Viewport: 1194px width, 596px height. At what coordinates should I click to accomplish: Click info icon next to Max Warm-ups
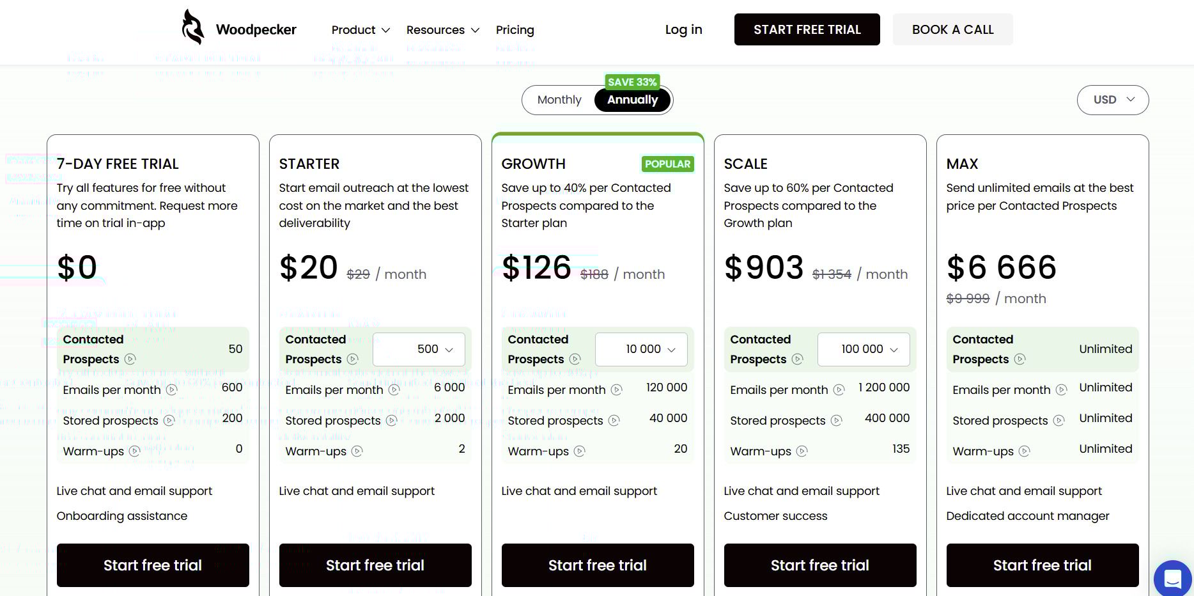point(1024,451)
